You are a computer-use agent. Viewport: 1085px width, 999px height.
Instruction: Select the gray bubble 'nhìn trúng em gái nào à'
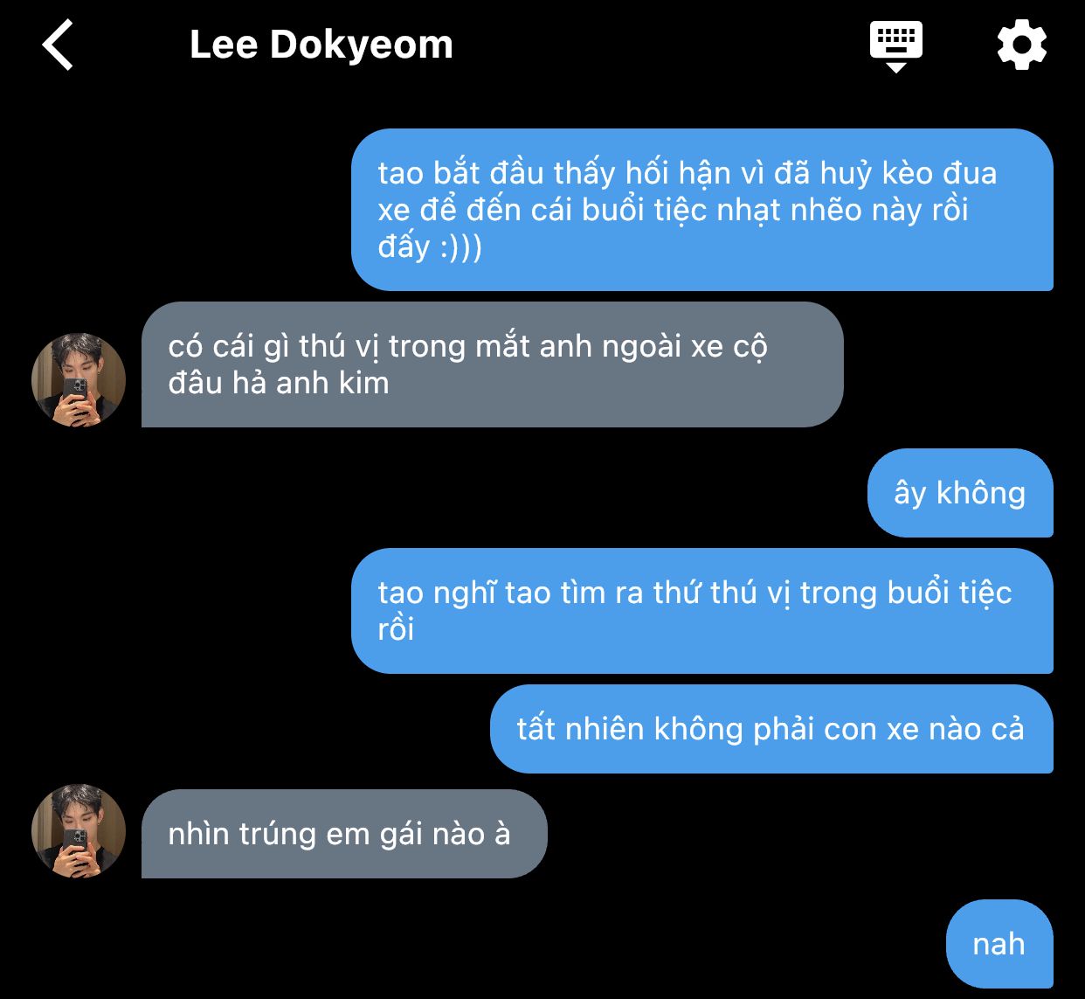[344, 834]
